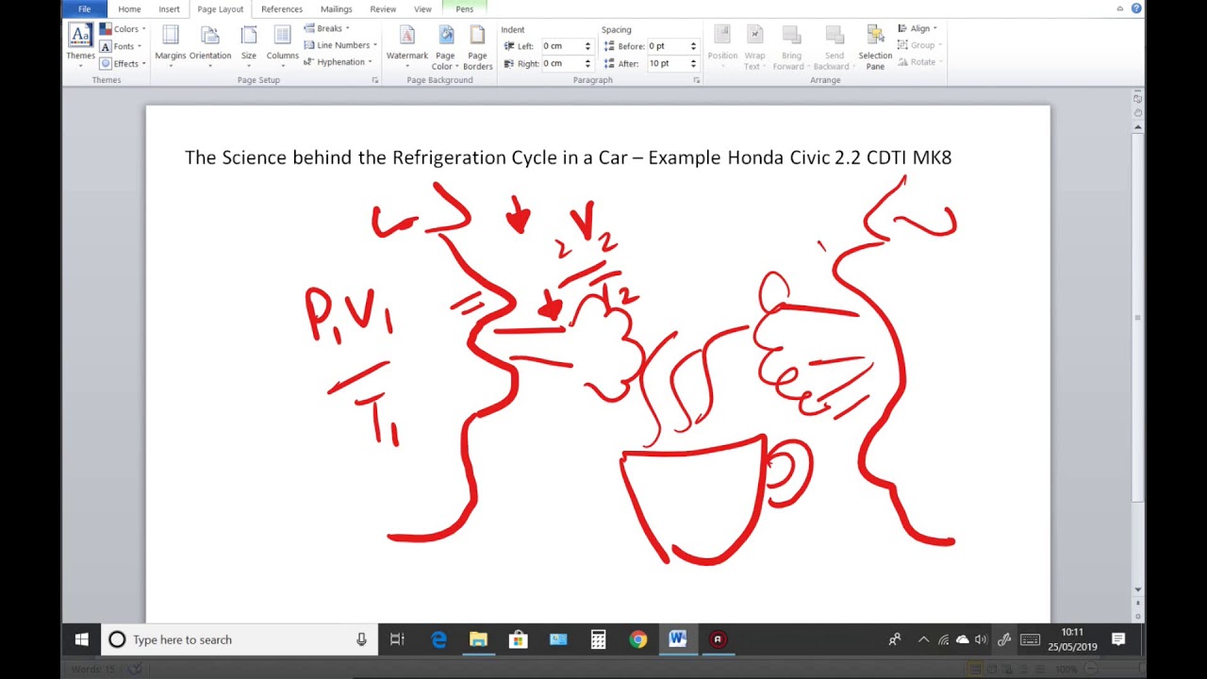
Task: Open the File tab
Action: tap(85, 8)
